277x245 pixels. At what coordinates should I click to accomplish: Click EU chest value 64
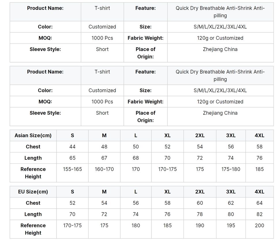(259, 203)
